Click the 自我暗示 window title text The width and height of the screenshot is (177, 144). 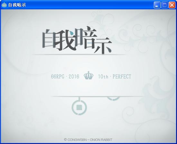point(17,5)
